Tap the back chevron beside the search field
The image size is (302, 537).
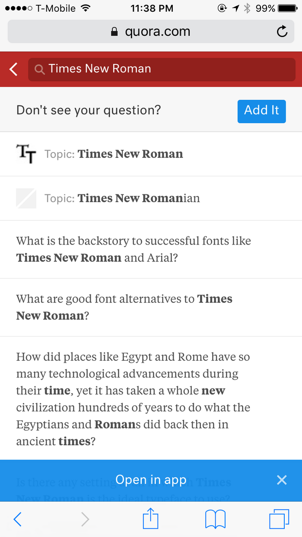tap(13, 69)
